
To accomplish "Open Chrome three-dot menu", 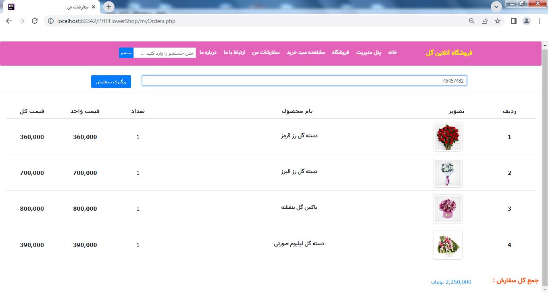I will [540, 21].
